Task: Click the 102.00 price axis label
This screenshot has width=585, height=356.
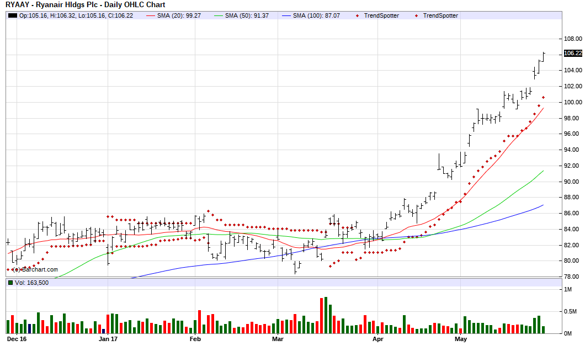Action: 573,86
